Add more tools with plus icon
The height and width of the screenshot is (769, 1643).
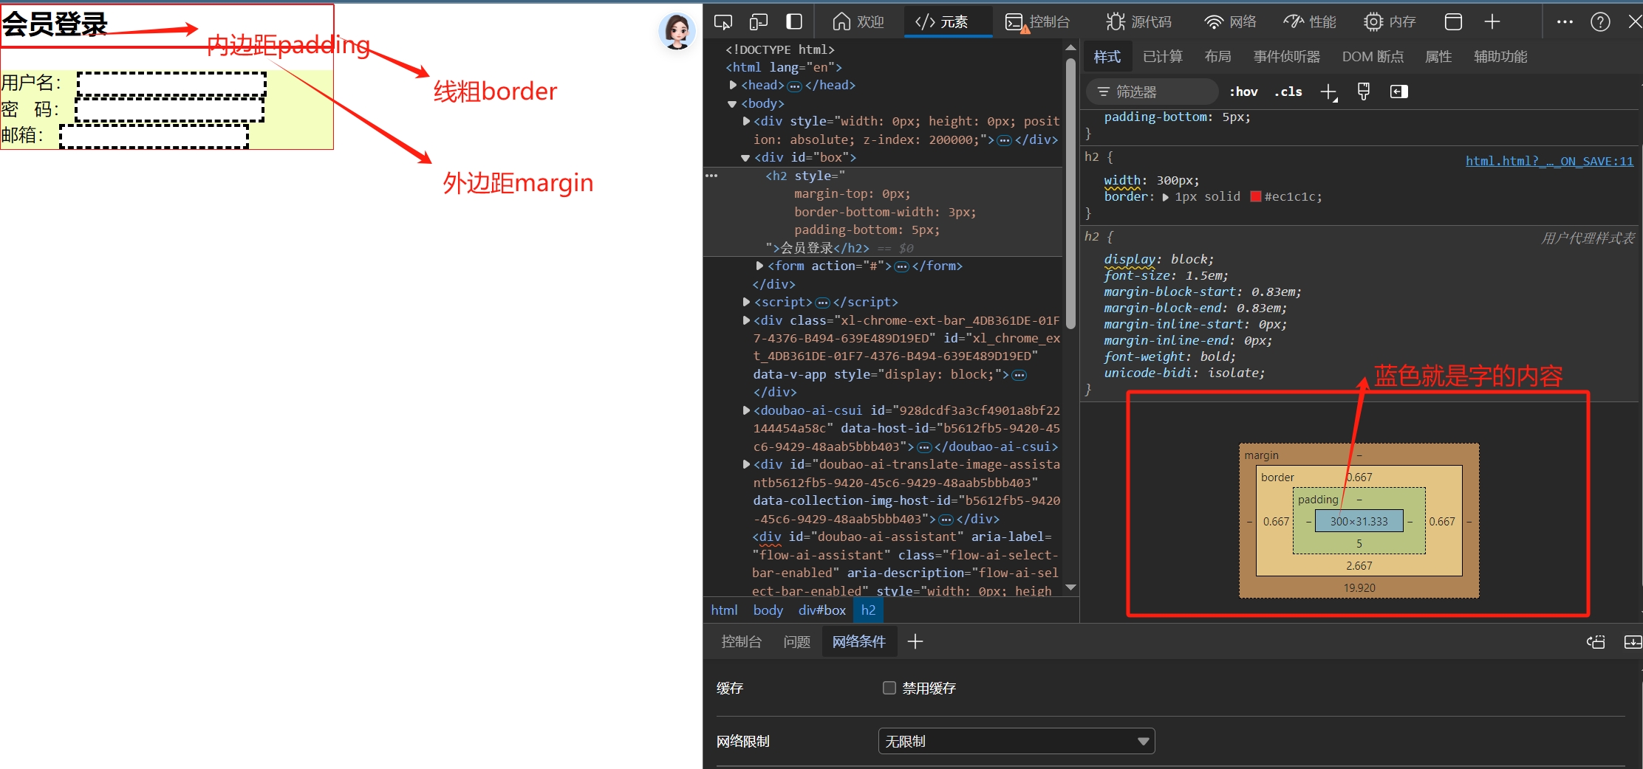click(1492, 22)
